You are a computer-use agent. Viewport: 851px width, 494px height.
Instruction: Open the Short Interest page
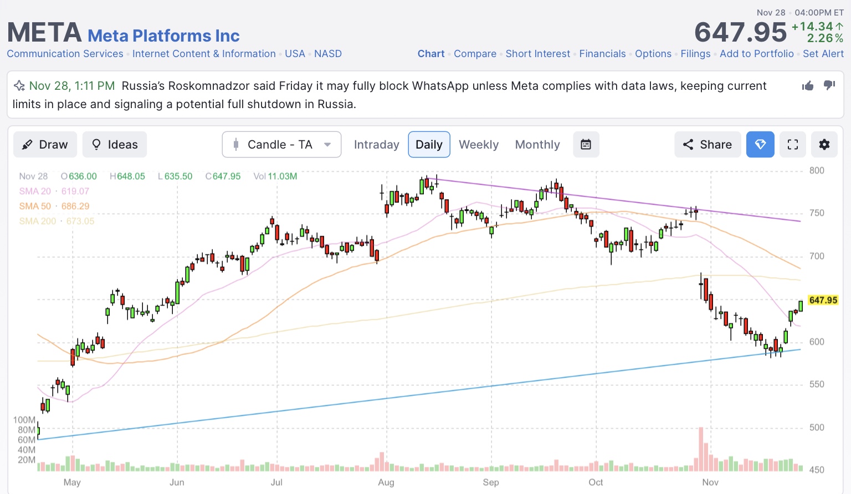[x=537, y=54]
